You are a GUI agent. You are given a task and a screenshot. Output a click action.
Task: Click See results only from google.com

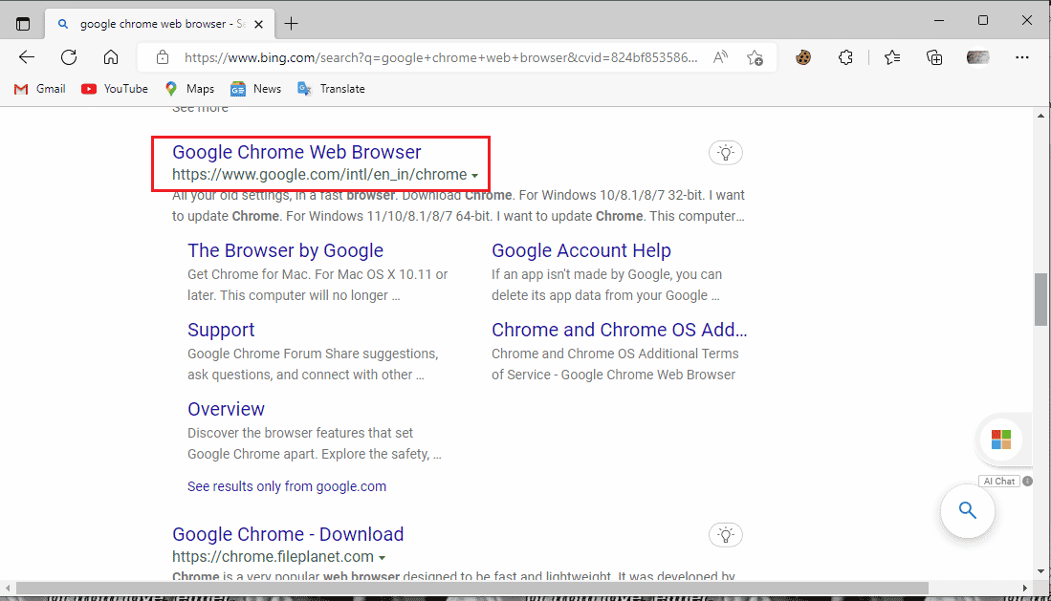coord(287,486)
